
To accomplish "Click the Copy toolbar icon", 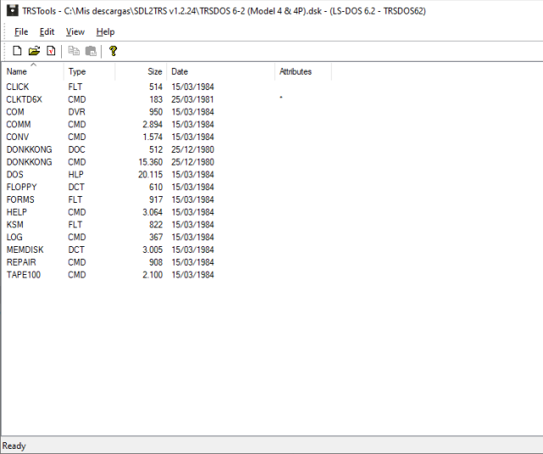I will 74,51.
